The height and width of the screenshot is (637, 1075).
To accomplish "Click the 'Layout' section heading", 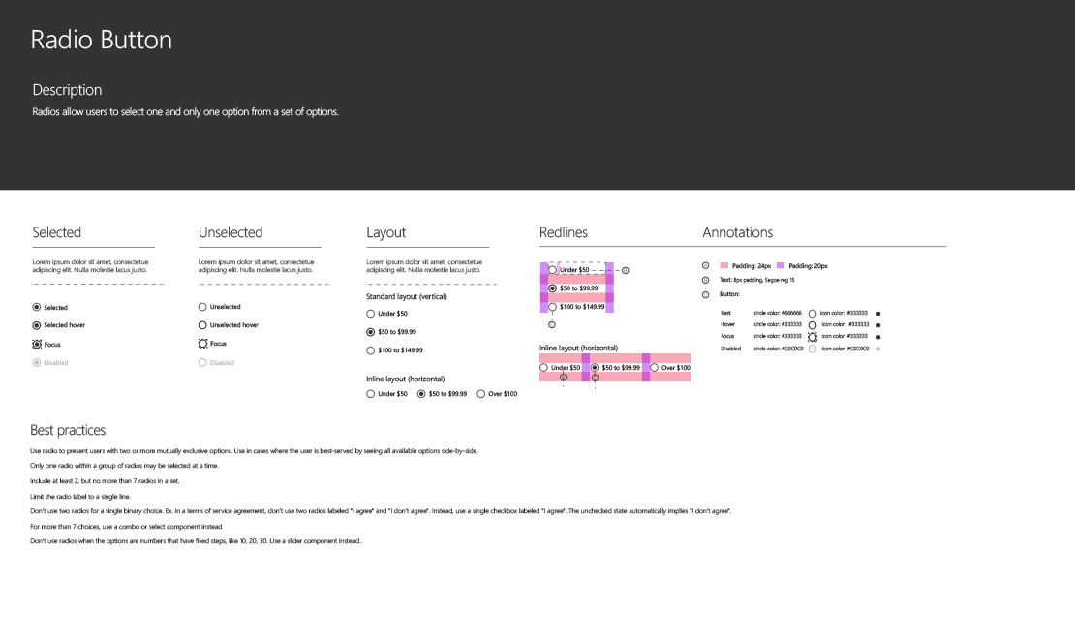I will coord(386,232).
